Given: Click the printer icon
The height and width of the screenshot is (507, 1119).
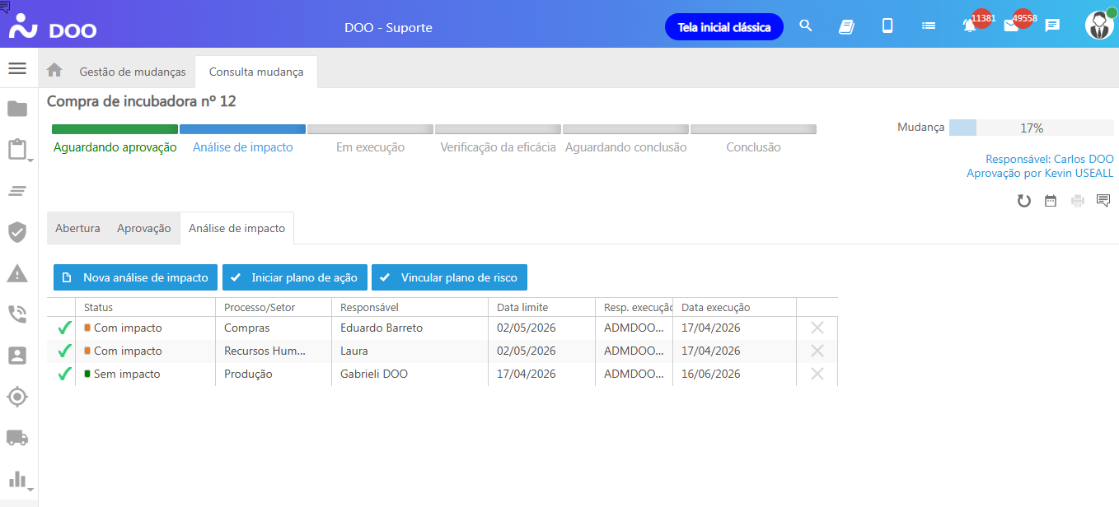Looking at the screenshot, I should point(1077,200).
